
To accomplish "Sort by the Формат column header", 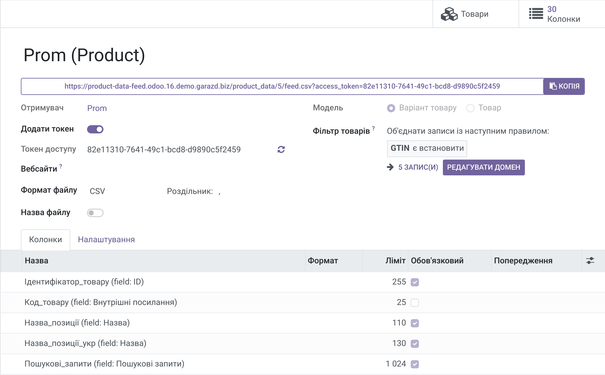I will click(x=334, y=261).
